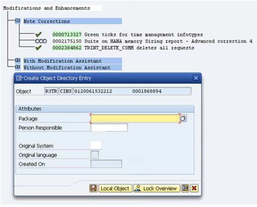Viewport: 257px width, 207px height.
Task: Click 'Modifications and Enhancements' root heading
Action: (47, 8)
